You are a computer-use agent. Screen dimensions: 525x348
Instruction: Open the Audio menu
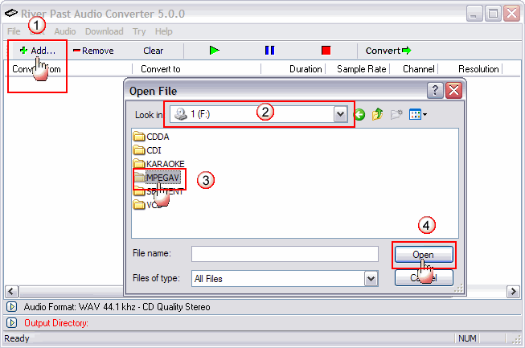pos(65,31)
